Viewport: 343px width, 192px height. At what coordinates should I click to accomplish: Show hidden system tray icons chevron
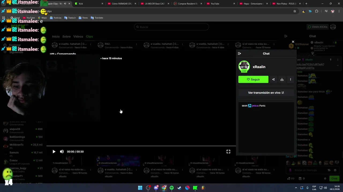(296, 188)
